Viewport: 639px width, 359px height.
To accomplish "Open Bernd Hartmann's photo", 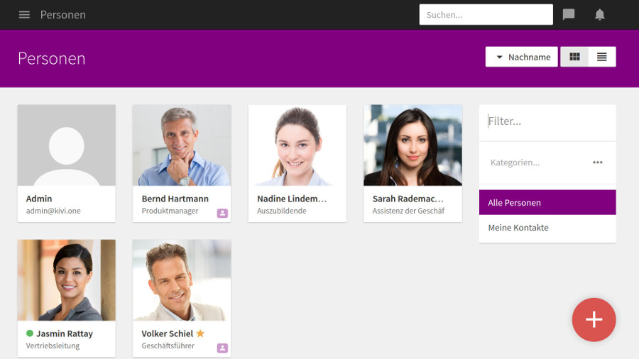I will 182,145.
